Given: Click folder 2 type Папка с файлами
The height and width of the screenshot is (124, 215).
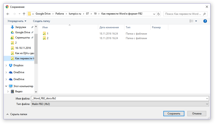Looking at the screenshot, I should pyautogui.click(x=136, y=38).
